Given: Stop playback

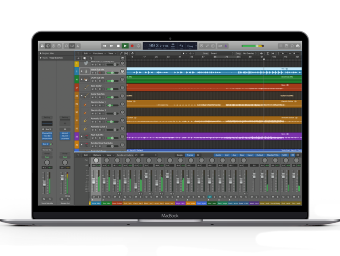Looking at the screenshot, I should coord(118,46).
